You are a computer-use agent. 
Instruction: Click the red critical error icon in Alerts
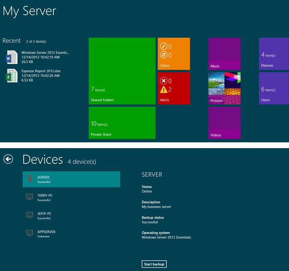[x=163, y=81]
